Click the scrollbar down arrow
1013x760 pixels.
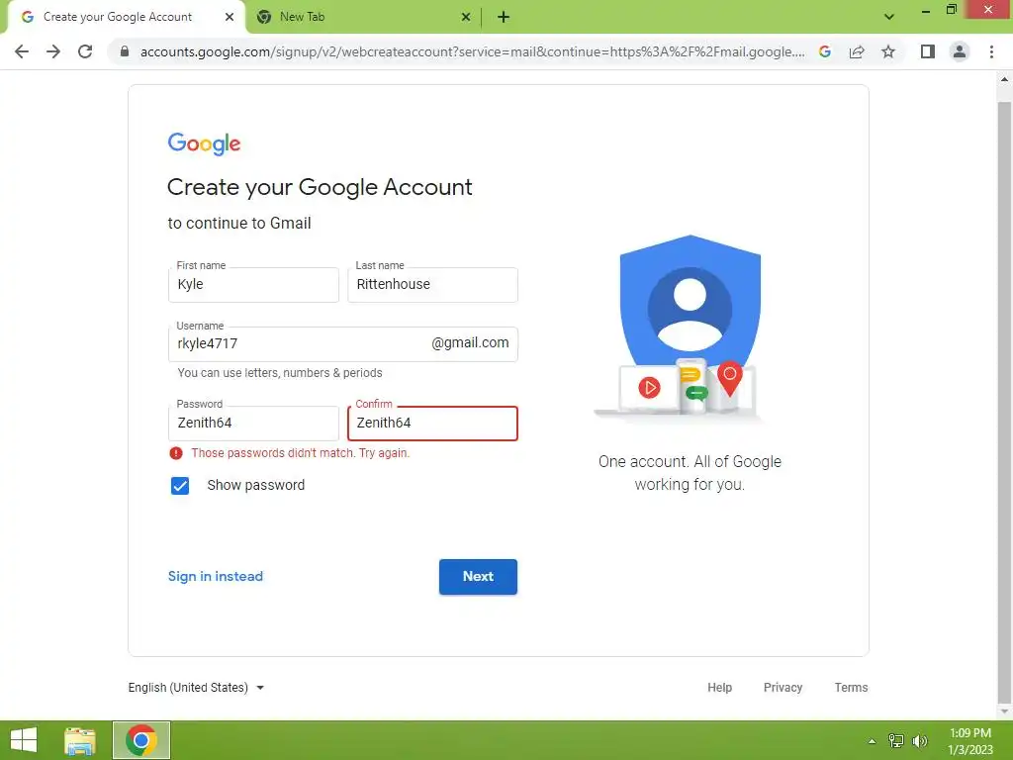click(x=1005, y=712)
